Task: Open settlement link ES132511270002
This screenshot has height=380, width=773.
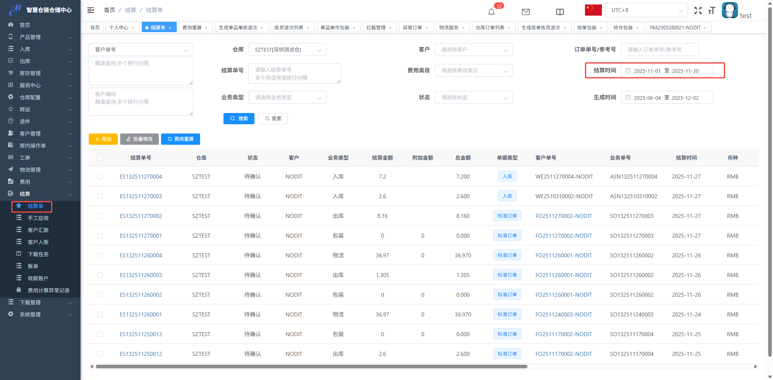Action: pyautogui.click(x=141, y=216)
